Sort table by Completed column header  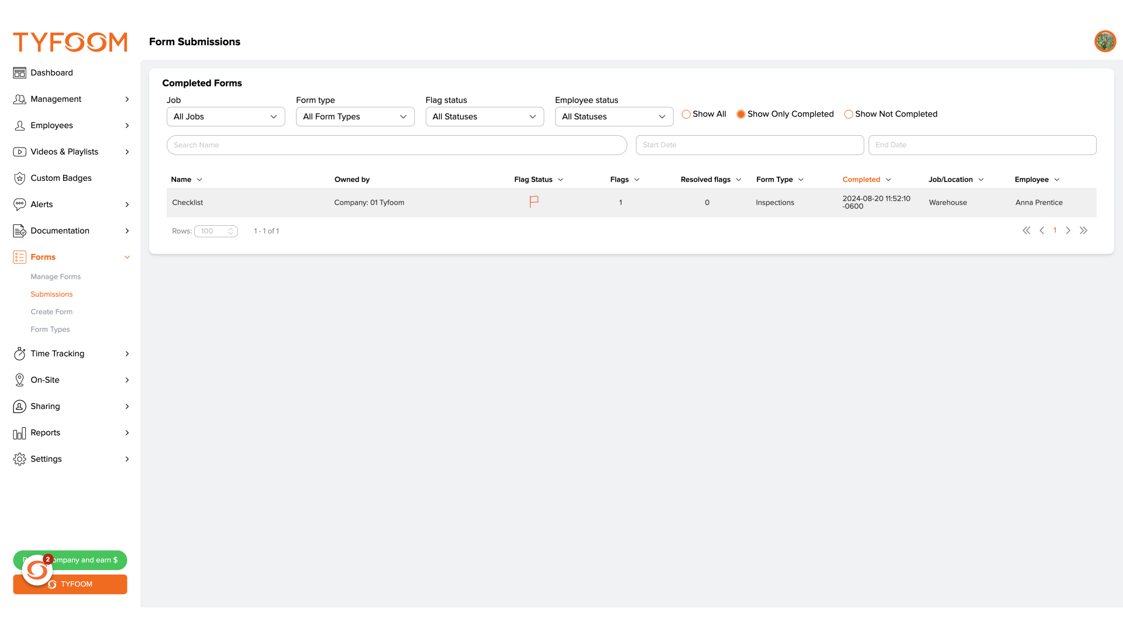(861, 180)
